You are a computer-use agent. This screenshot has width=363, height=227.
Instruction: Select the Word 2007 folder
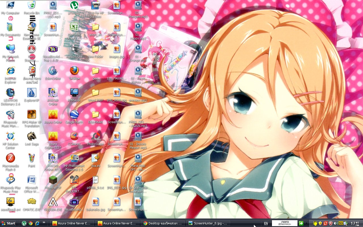(95, 95)
